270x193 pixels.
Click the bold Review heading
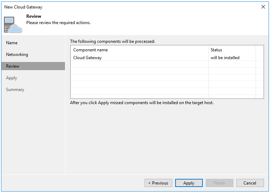[x=34, y=16]
